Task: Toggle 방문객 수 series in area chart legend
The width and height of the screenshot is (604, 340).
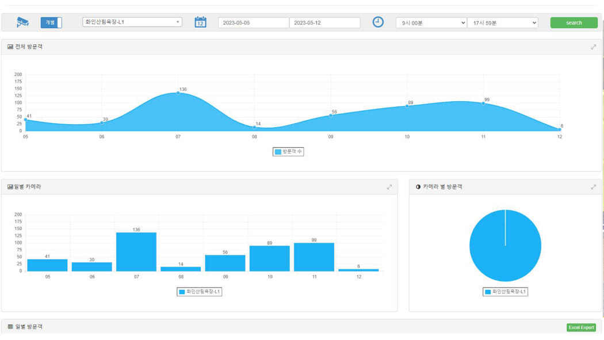Action: tap(288, 152)
